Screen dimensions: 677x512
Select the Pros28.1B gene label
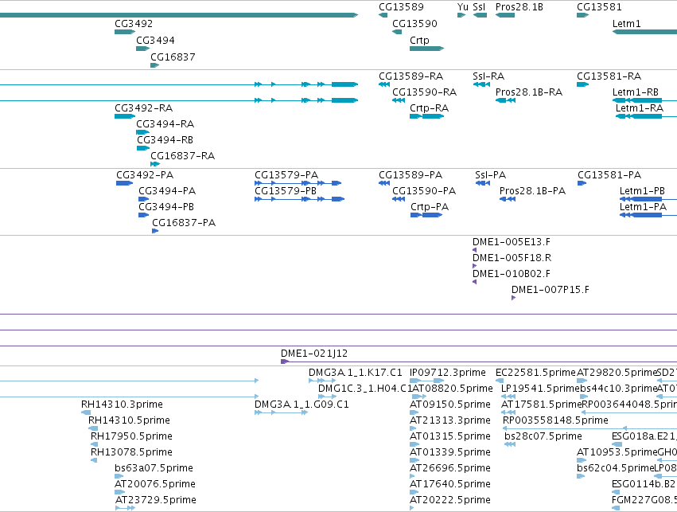[x=519, y=7]
